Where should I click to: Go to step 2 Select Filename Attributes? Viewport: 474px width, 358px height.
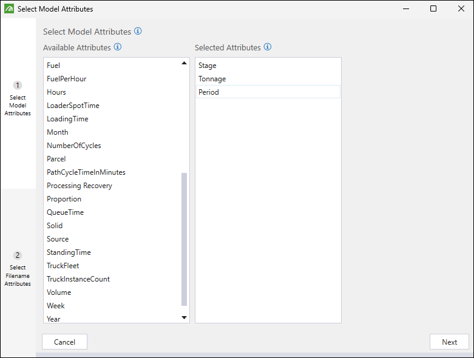[x=18, y=268]
